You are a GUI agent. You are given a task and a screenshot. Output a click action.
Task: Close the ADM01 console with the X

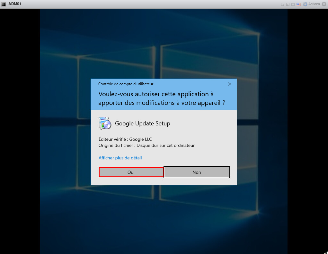click(x=324, y=4)
